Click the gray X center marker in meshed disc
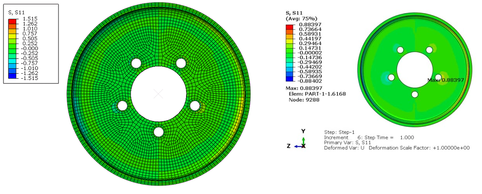 point(158,94)
